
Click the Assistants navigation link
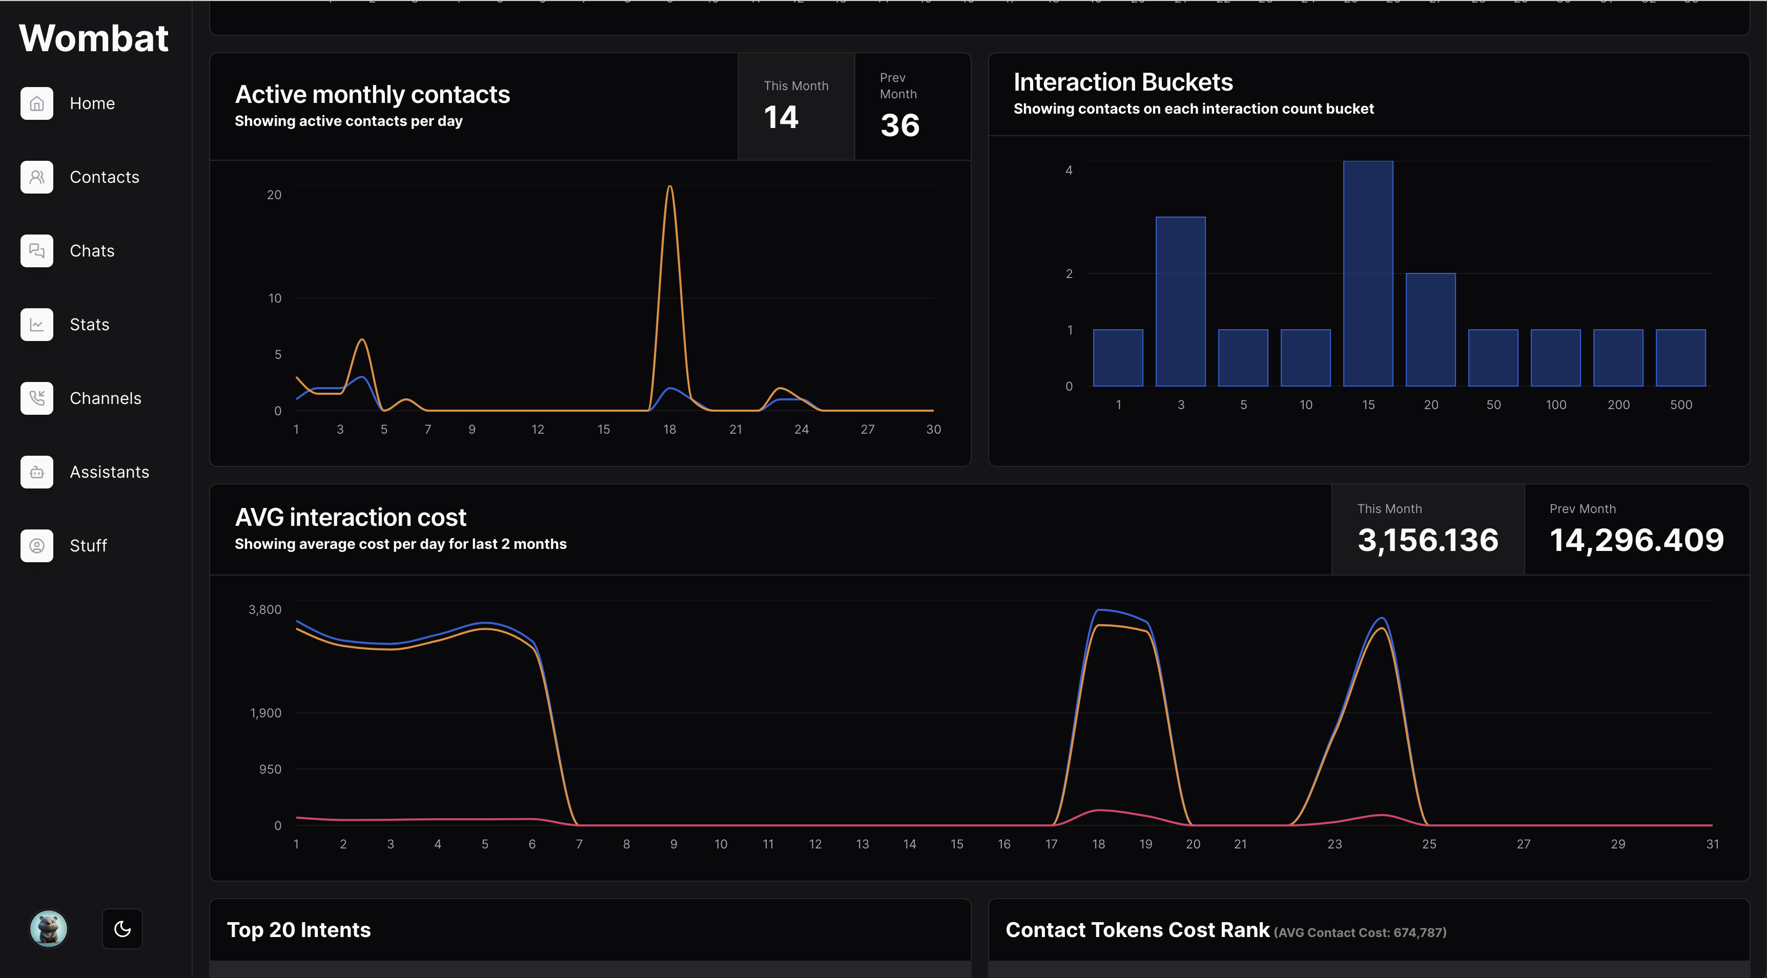click(x=109, y=472)
